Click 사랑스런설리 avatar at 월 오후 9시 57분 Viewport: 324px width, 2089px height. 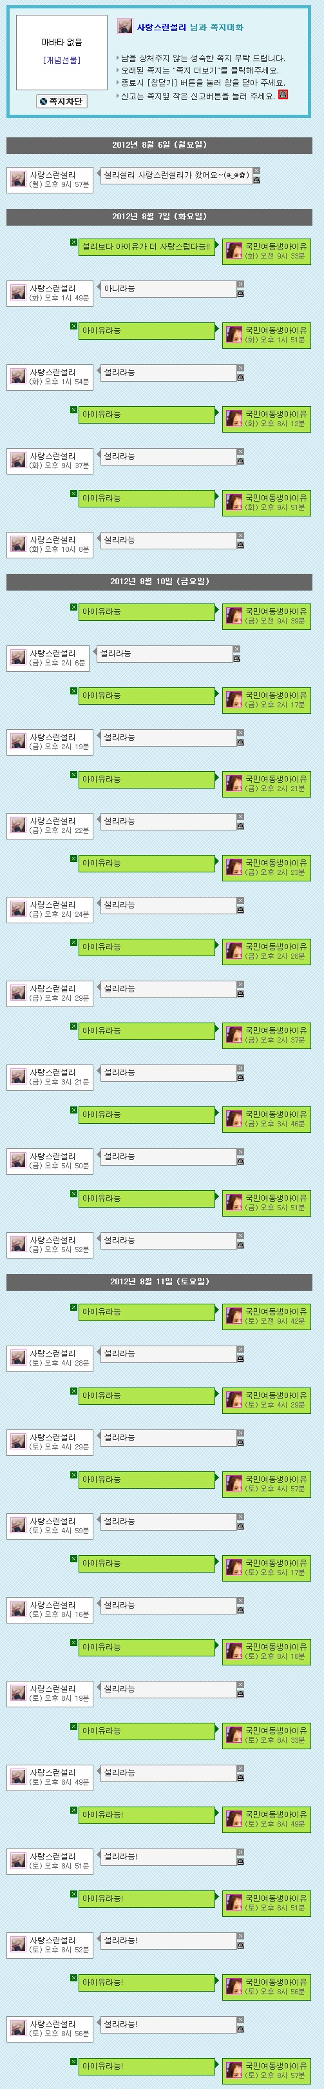(x=18, y=179)
